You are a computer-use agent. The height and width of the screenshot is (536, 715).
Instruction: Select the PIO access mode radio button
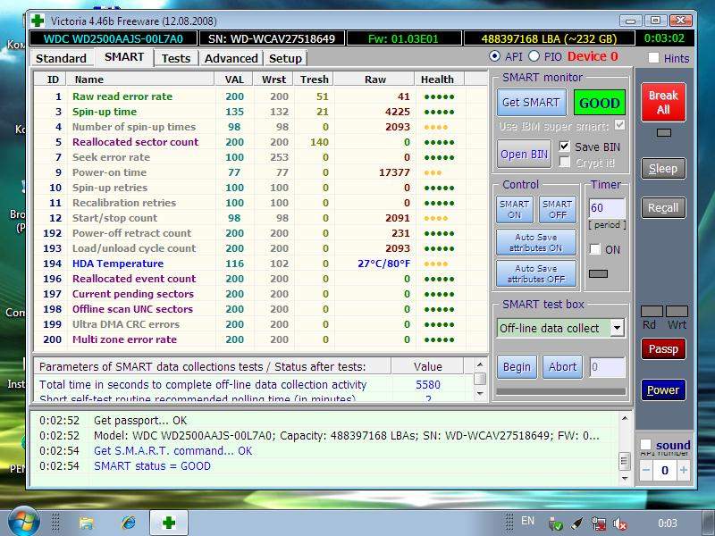click(x=534, y=56)
